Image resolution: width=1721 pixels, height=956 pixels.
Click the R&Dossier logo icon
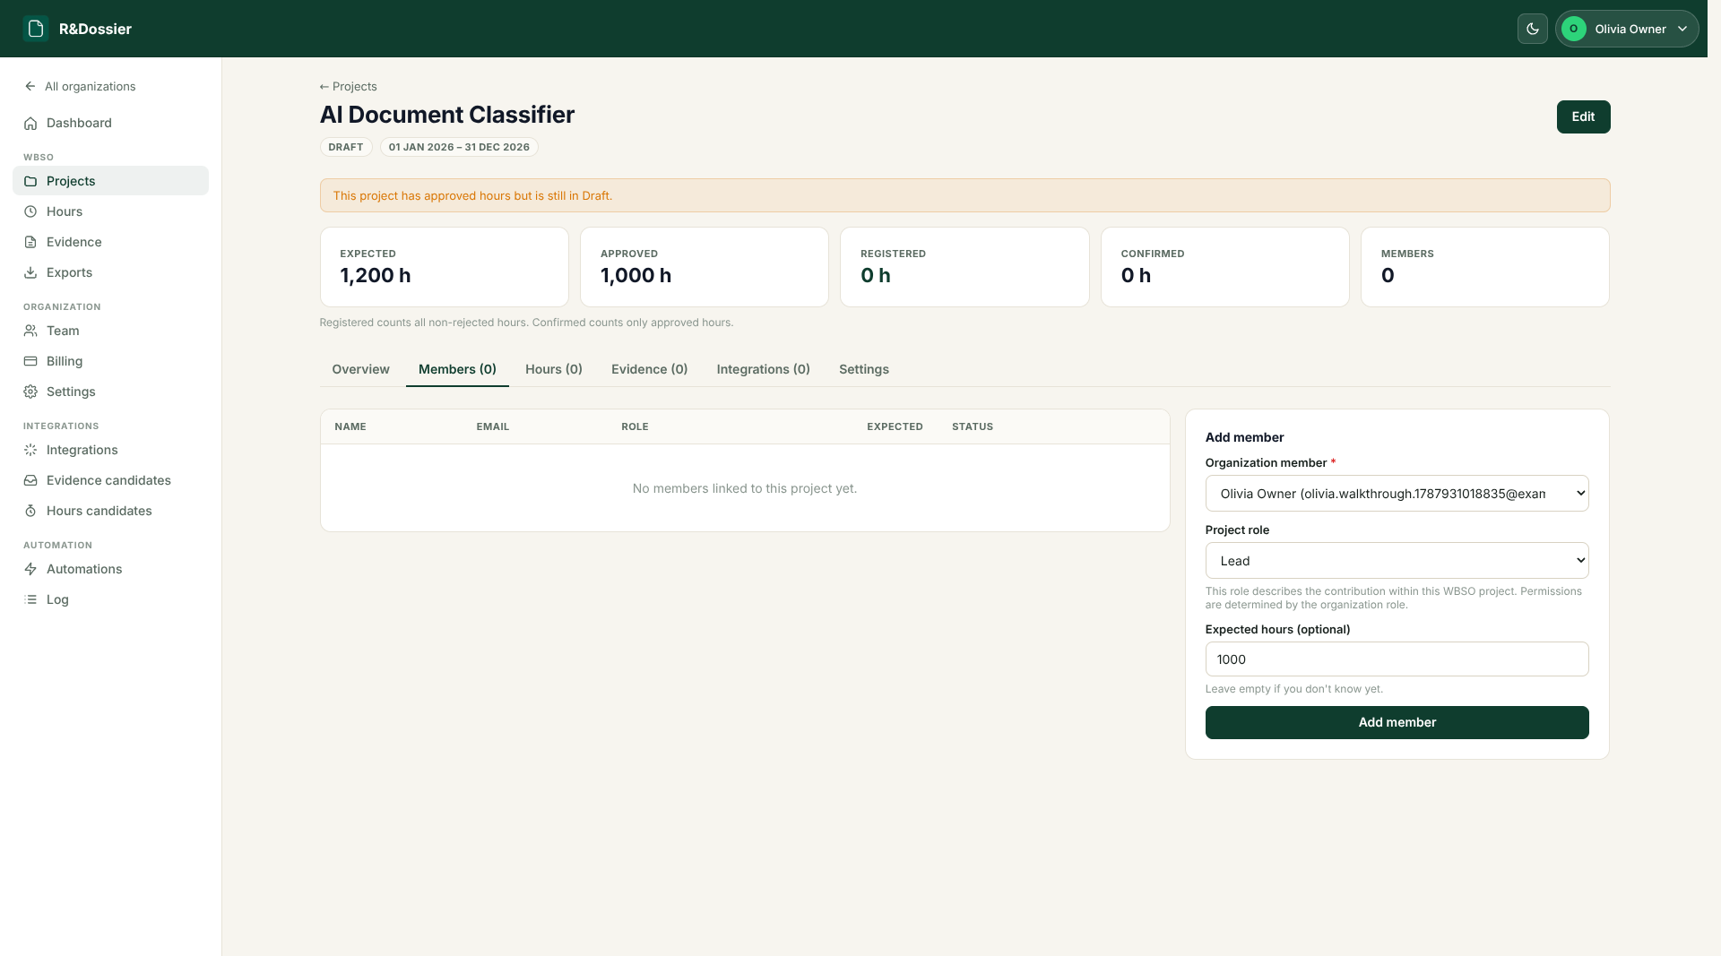coord(36,29)
